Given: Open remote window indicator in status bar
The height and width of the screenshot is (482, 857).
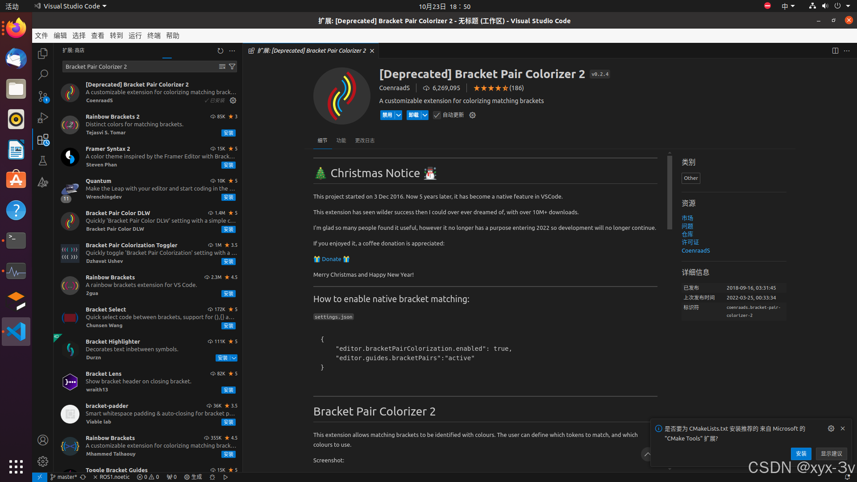Looking at the screenshot, I should click(39, 477).
